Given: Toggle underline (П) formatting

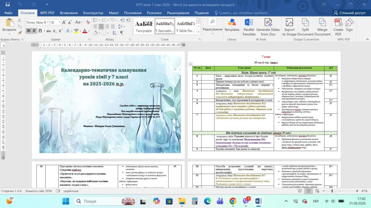Looking at the screenshot, I should (40, 31).
